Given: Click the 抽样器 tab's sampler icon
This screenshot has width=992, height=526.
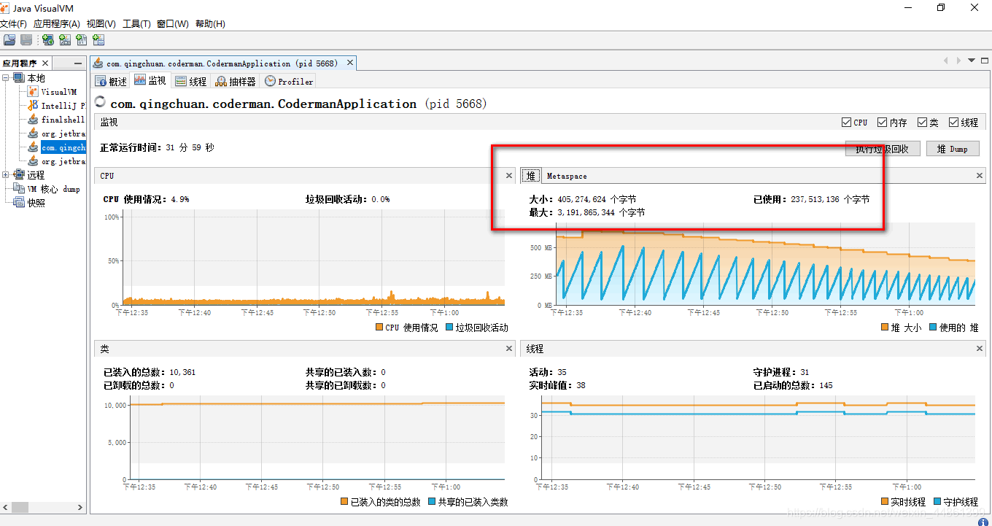Looking at the screenshot, I should tap(221, 81).
